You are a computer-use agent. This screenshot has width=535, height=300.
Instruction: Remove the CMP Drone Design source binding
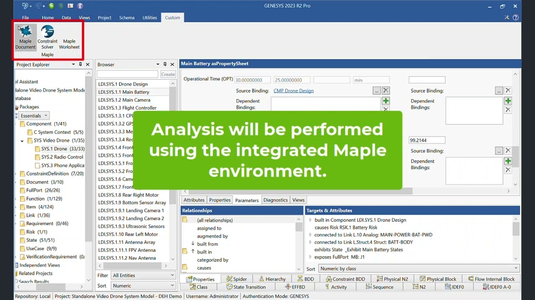pyautogui.click(x=386, y=90)
